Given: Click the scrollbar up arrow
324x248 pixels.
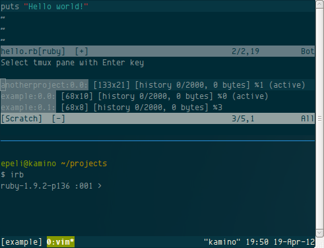Looking at the screenshot, I should [319, 5].
